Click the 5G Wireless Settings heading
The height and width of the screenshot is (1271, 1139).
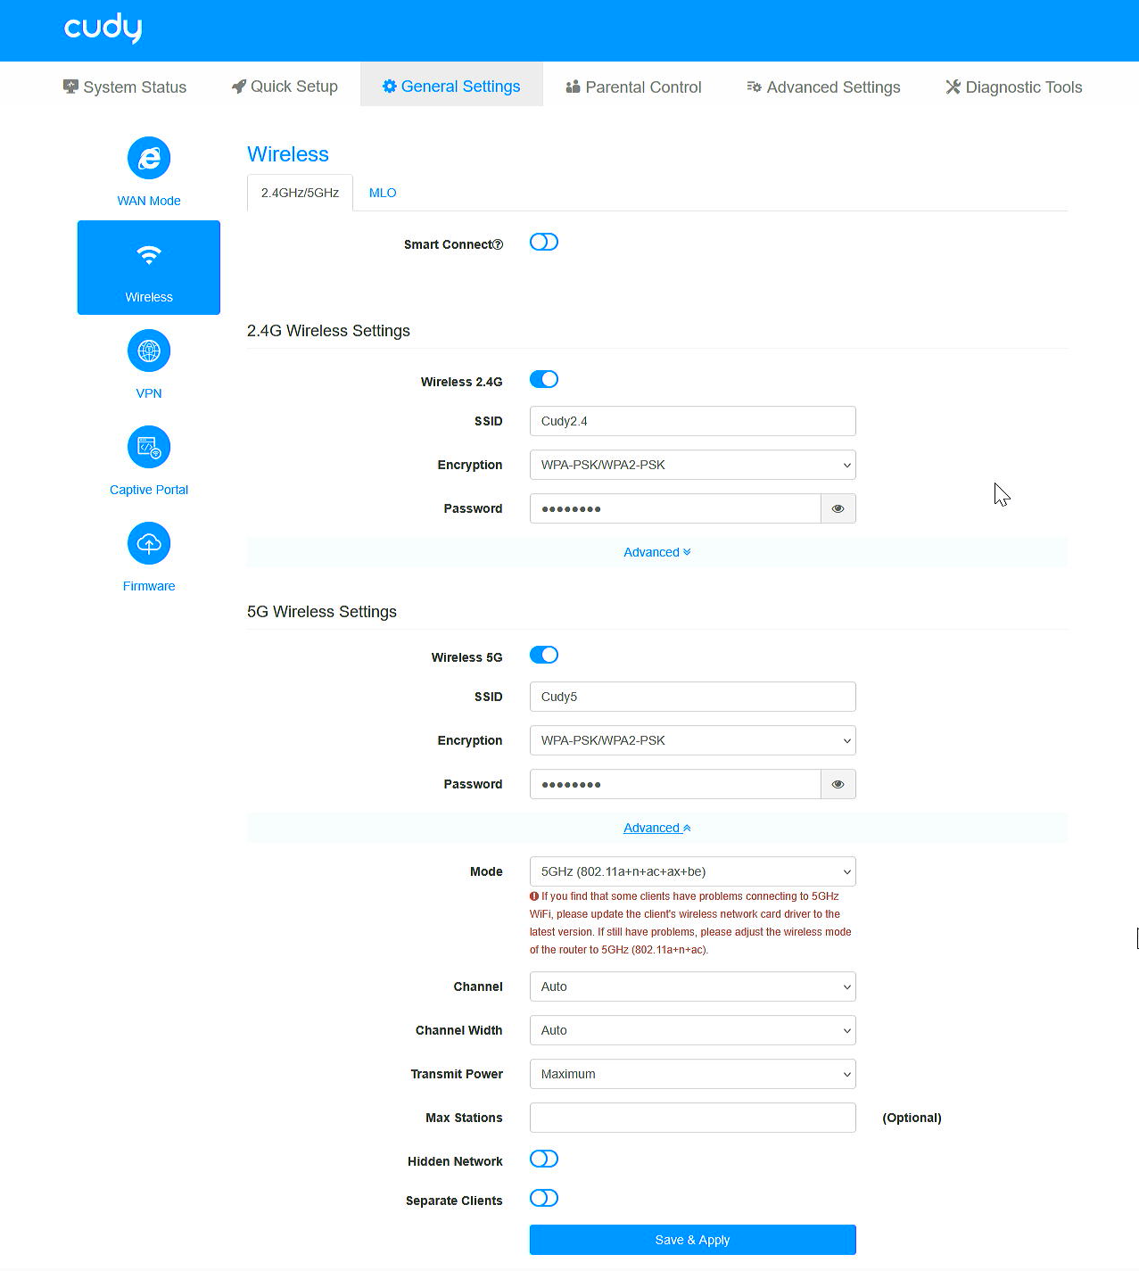click(322, 613)
